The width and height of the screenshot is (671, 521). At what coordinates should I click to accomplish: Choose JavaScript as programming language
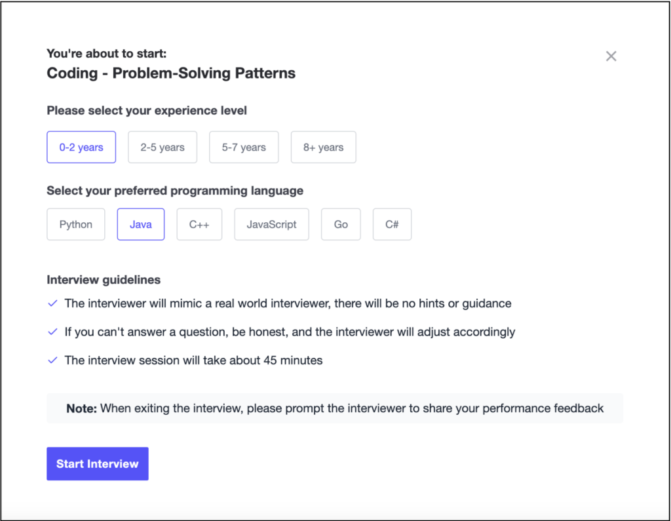pyautogui.click(x=271, y=224)
